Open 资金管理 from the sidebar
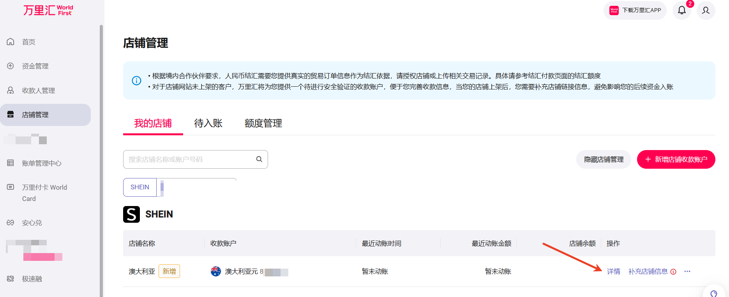The image size is (729, 297). pos(35,66)
